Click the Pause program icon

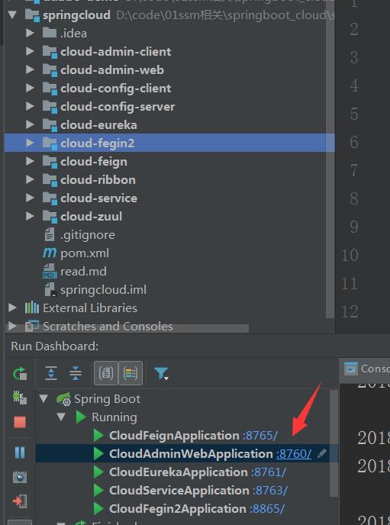point(20,453)
